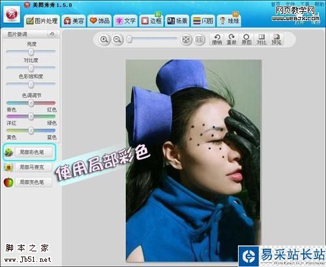Click the photo on the canvas
This screenshot has height=267, width=326.
coord(194,161)
